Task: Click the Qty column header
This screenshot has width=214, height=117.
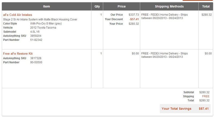Action: (x=97, y=6)
